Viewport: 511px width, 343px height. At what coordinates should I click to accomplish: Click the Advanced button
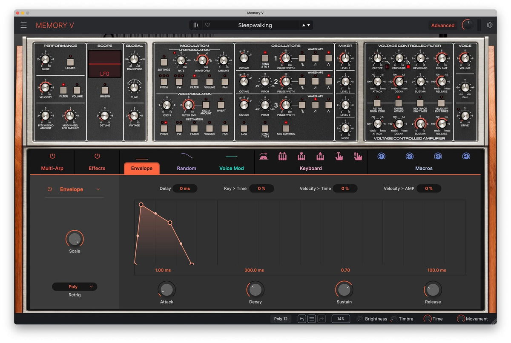click(x=443, y=25)
